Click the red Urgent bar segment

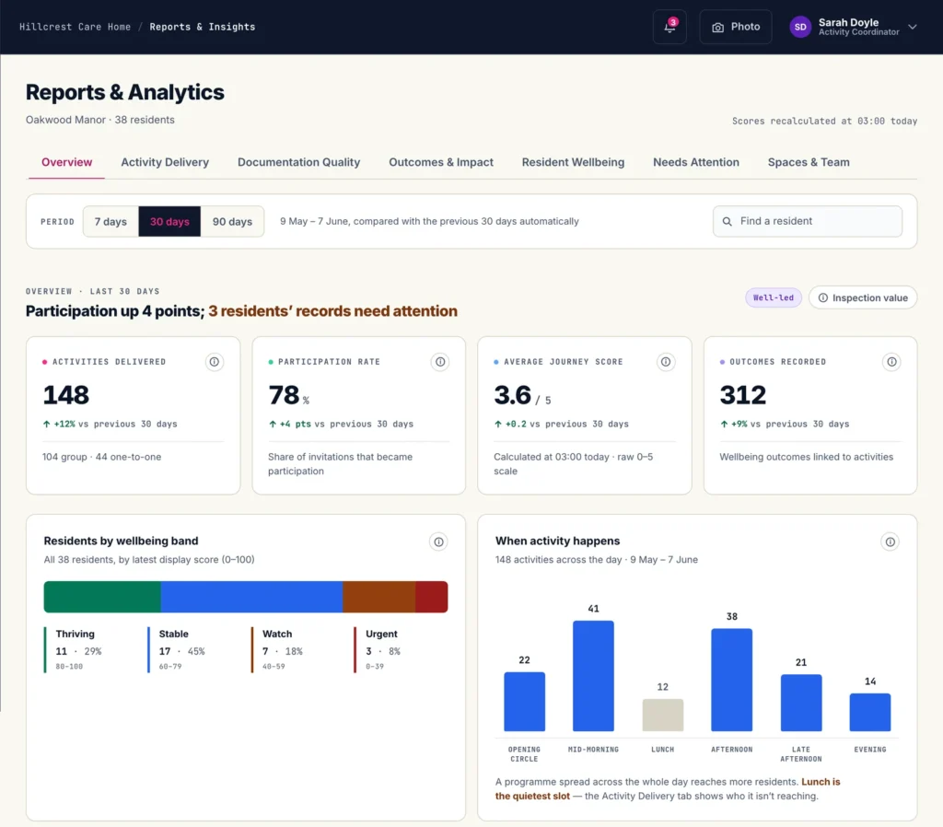(432, 597)
